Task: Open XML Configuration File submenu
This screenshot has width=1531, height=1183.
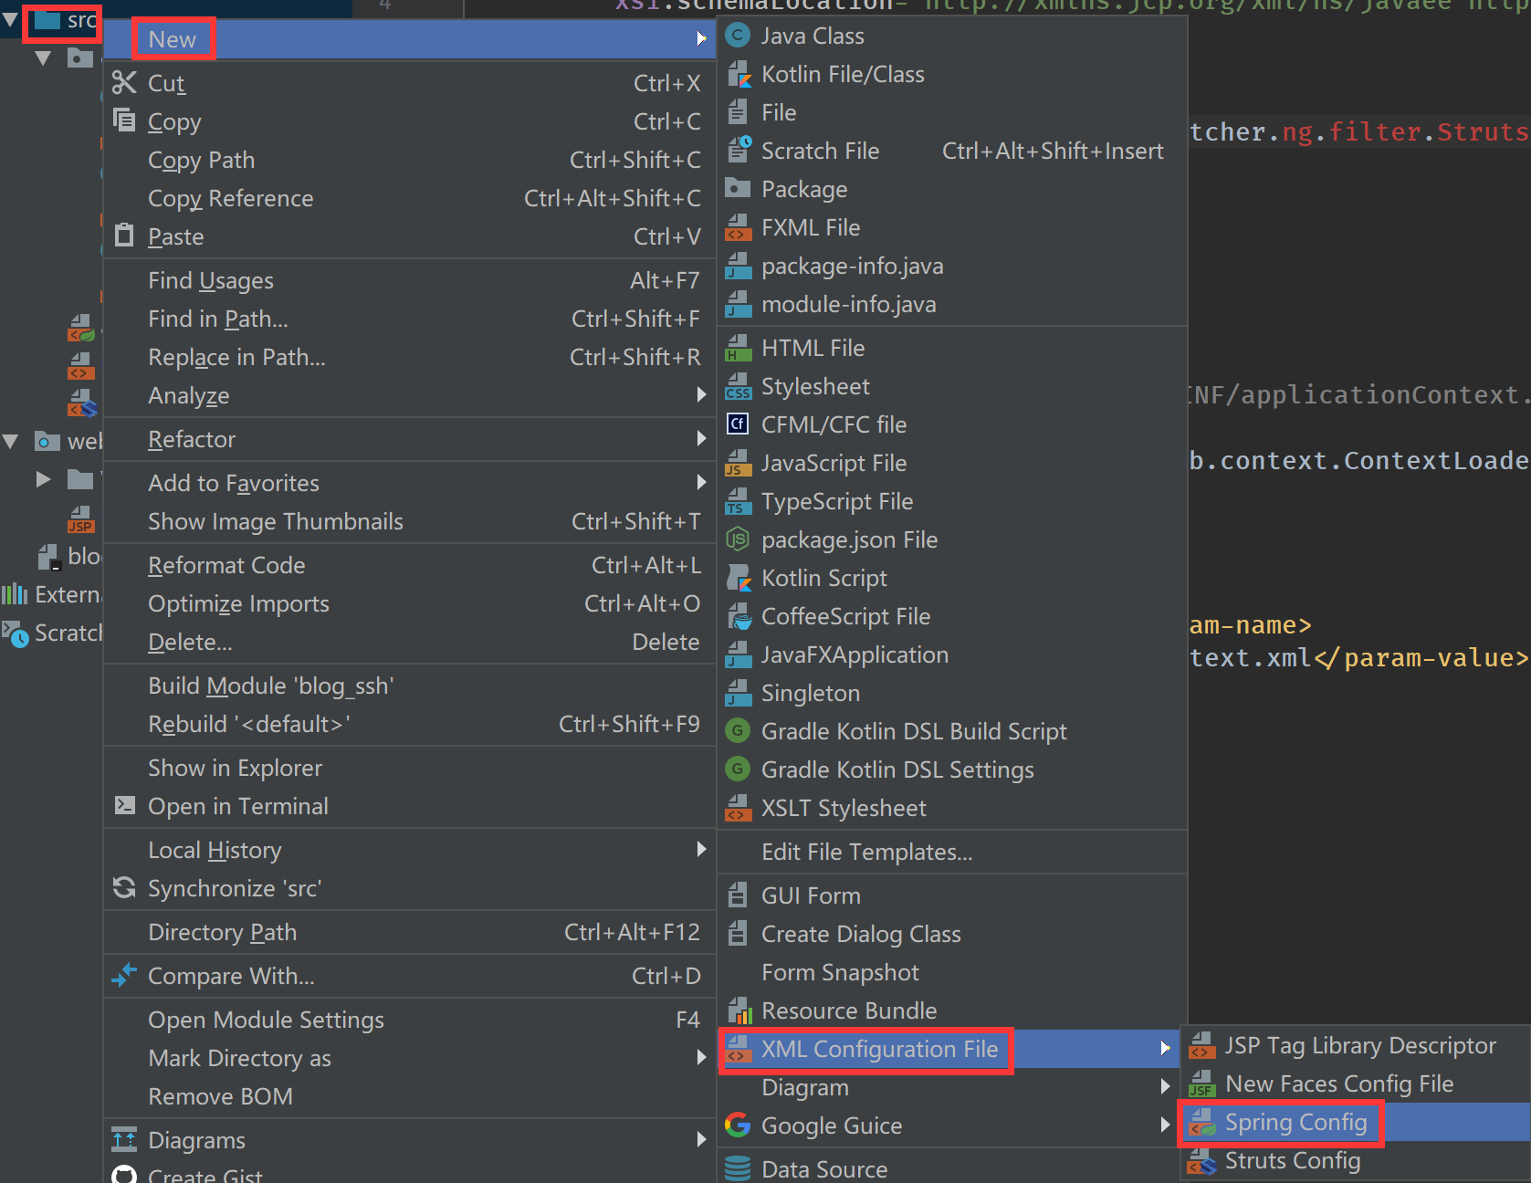Action: click(x=949, y=1049)
